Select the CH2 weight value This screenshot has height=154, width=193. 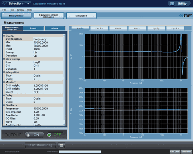point(41,89)
